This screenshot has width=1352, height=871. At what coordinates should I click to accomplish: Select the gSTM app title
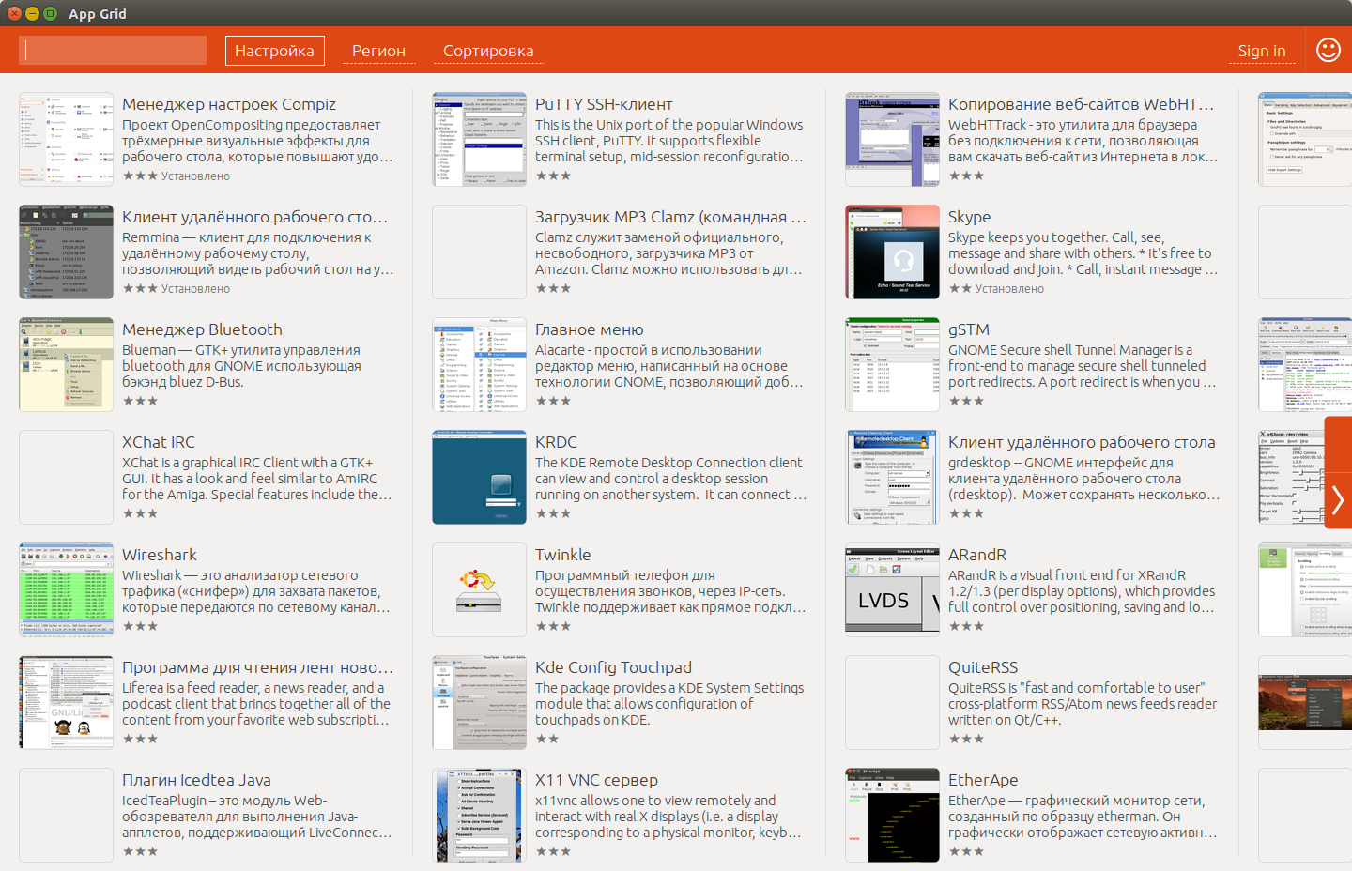(969, 329)
